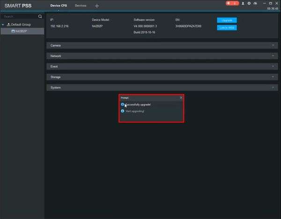Click the red alarm speaker indicator
This screenshot has width=281, height=219.
(232, 3)
